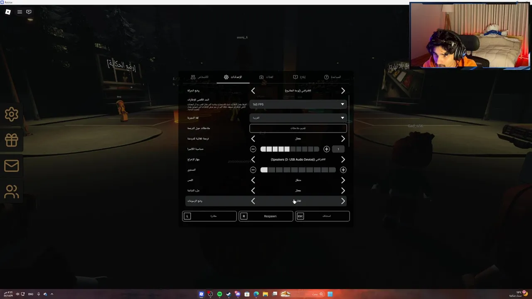Decrease camera sensitivity with minus button

(x=253, y=149)
